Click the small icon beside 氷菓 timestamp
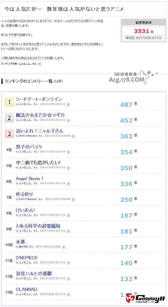Screen dimensions: 168x307 (x=64, y=247)
